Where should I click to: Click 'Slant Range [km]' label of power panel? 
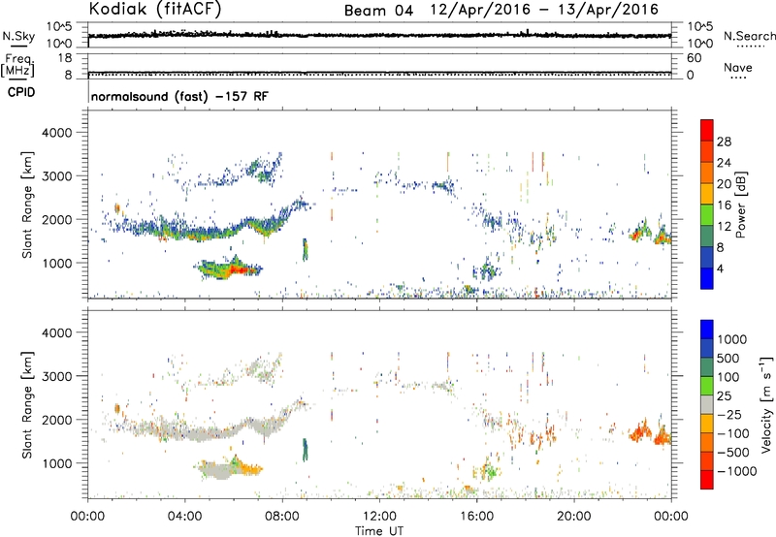click(x=27, y=205)
